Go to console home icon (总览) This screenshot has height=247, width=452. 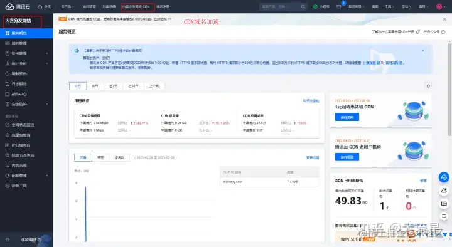coord(40,6)
